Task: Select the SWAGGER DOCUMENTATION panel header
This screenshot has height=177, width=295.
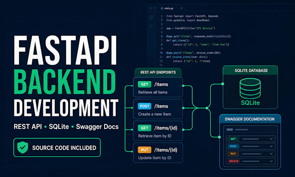Action: 250,119
